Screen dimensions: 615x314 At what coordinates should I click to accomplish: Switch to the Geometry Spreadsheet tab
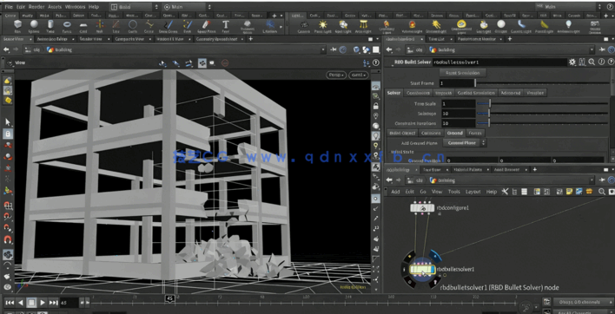pyautogui.click(x=219, y=39)
